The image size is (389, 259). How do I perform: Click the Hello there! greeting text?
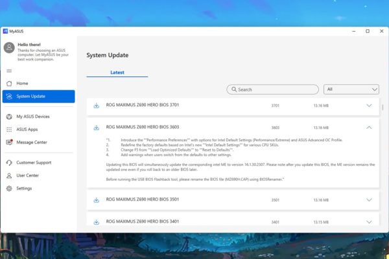click(29, 45)
